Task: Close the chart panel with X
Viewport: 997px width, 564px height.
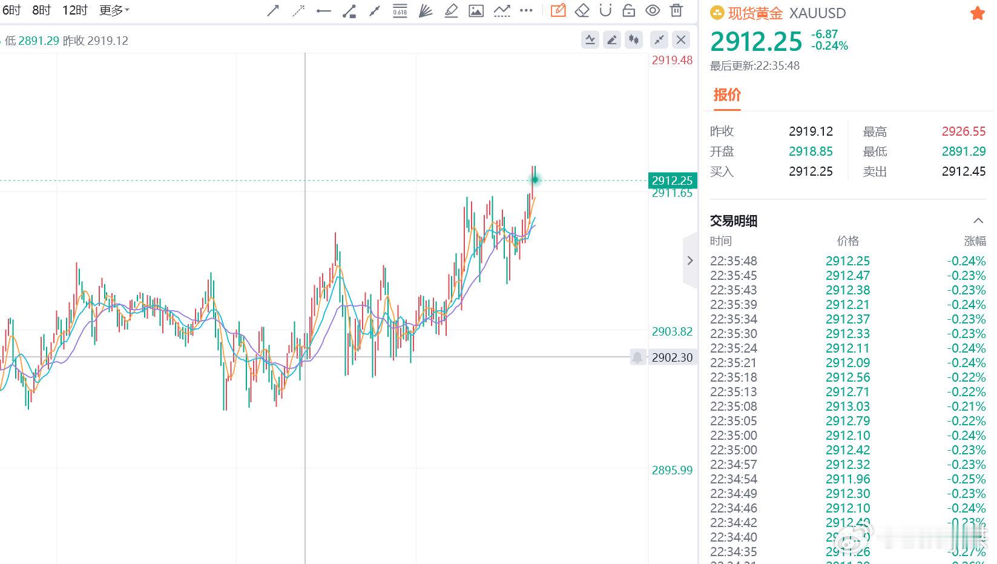Action: [681, 40]
